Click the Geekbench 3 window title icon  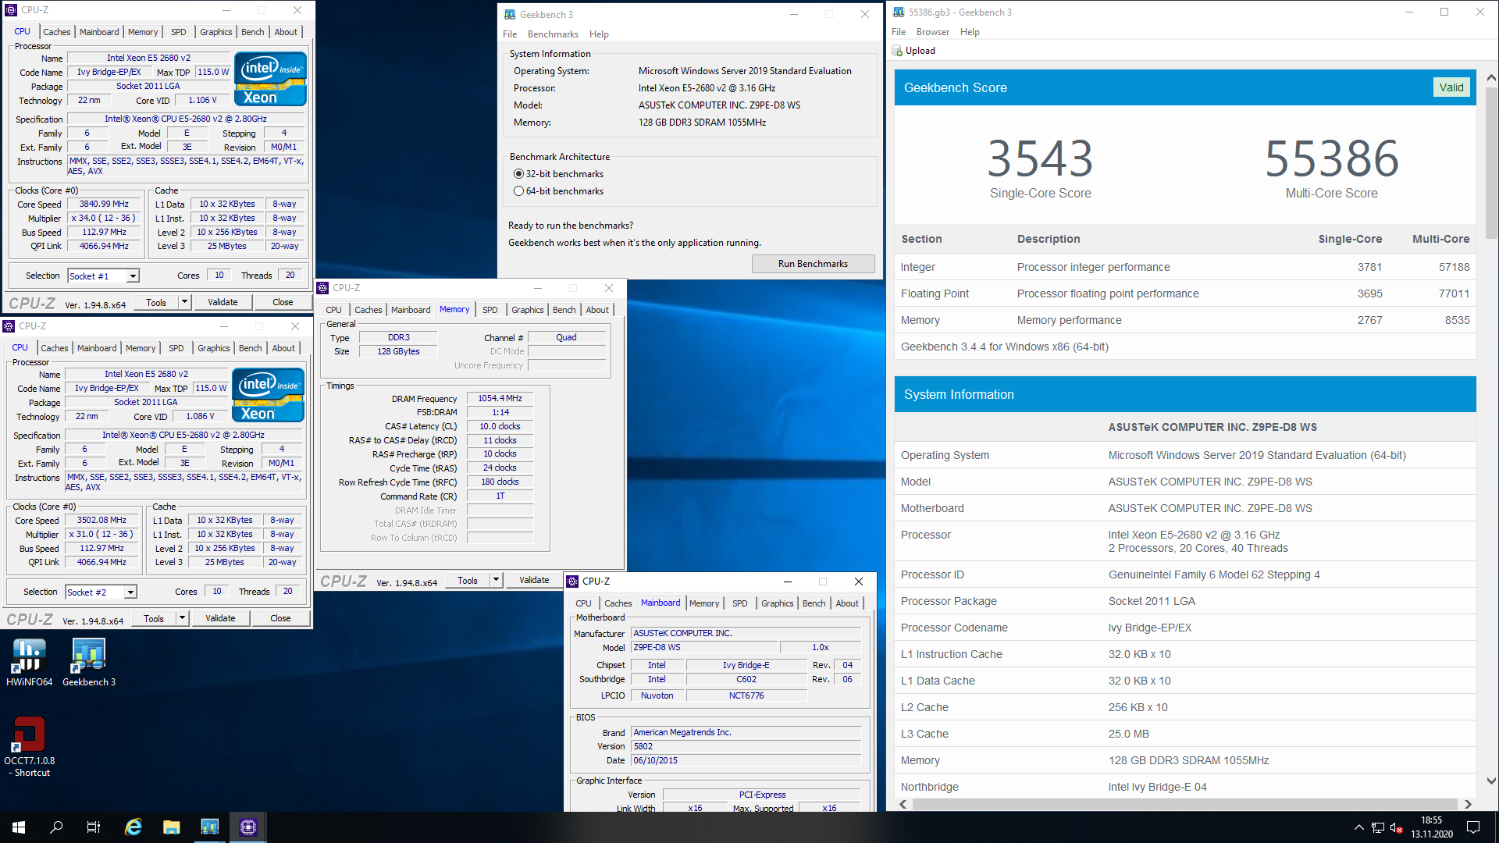510,14
